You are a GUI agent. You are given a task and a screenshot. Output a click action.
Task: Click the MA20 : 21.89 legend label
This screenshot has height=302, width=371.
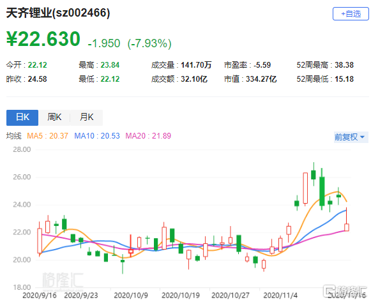pyautogui.click(x=148, y=136)
